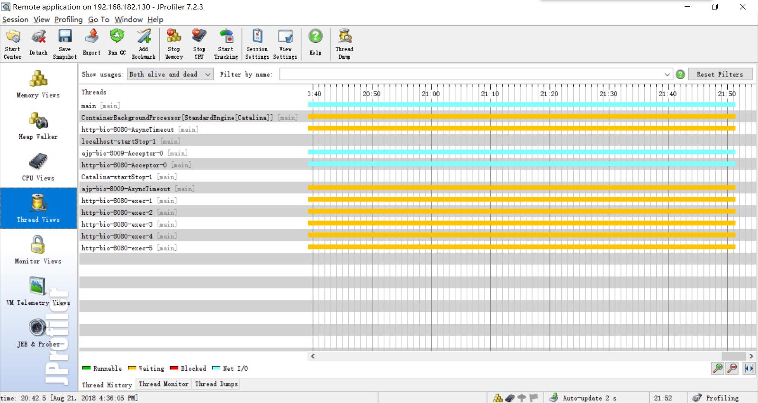Click the horizontal timeline scrollbar thumb
This screenshot has width=758, height=403.
(x=734, y=356)
